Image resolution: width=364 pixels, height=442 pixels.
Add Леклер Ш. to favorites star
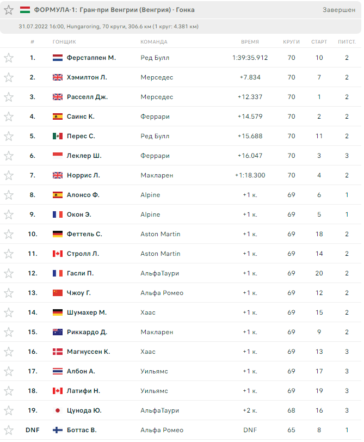[x=9, y=156]
